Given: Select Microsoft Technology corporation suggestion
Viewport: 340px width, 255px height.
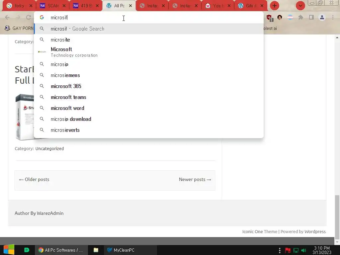Looking at the screenshot, I should tap(148, 52).
